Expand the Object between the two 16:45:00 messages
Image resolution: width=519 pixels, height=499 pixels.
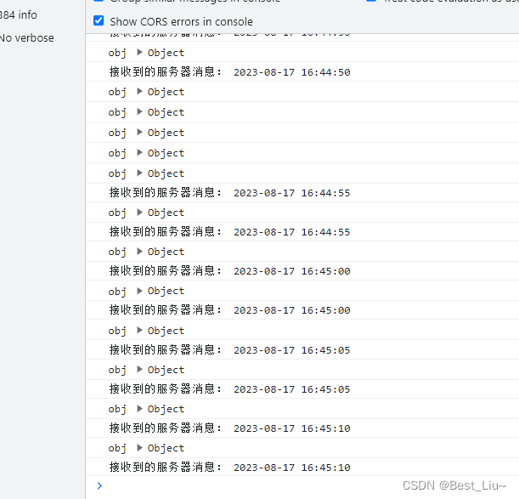pyautogui.click(x=139, y=291)
